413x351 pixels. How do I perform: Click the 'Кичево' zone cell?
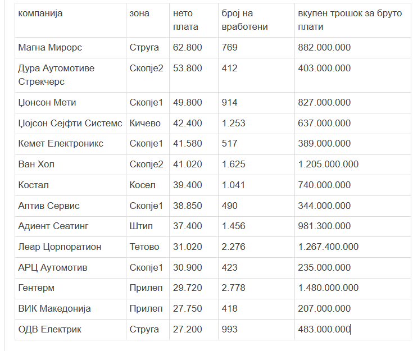(145, 123)
